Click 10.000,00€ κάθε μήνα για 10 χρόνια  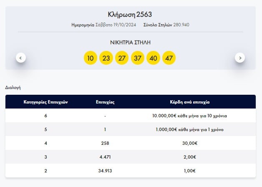190,116
